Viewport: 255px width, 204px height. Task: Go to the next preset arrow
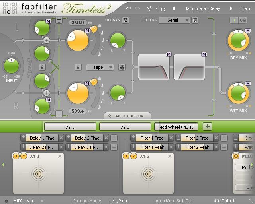pos(231,8)
